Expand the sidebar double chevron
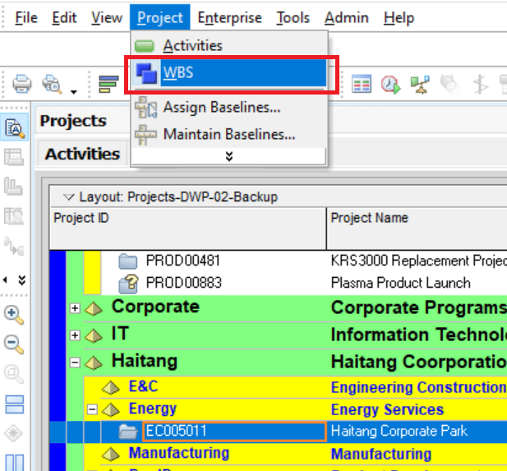The image size is (507, 471). click(x=22, y=280)
